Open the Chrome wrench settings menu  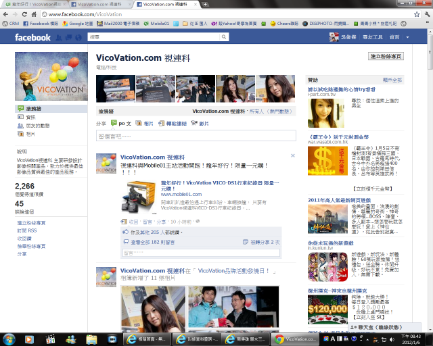(427, 14)
